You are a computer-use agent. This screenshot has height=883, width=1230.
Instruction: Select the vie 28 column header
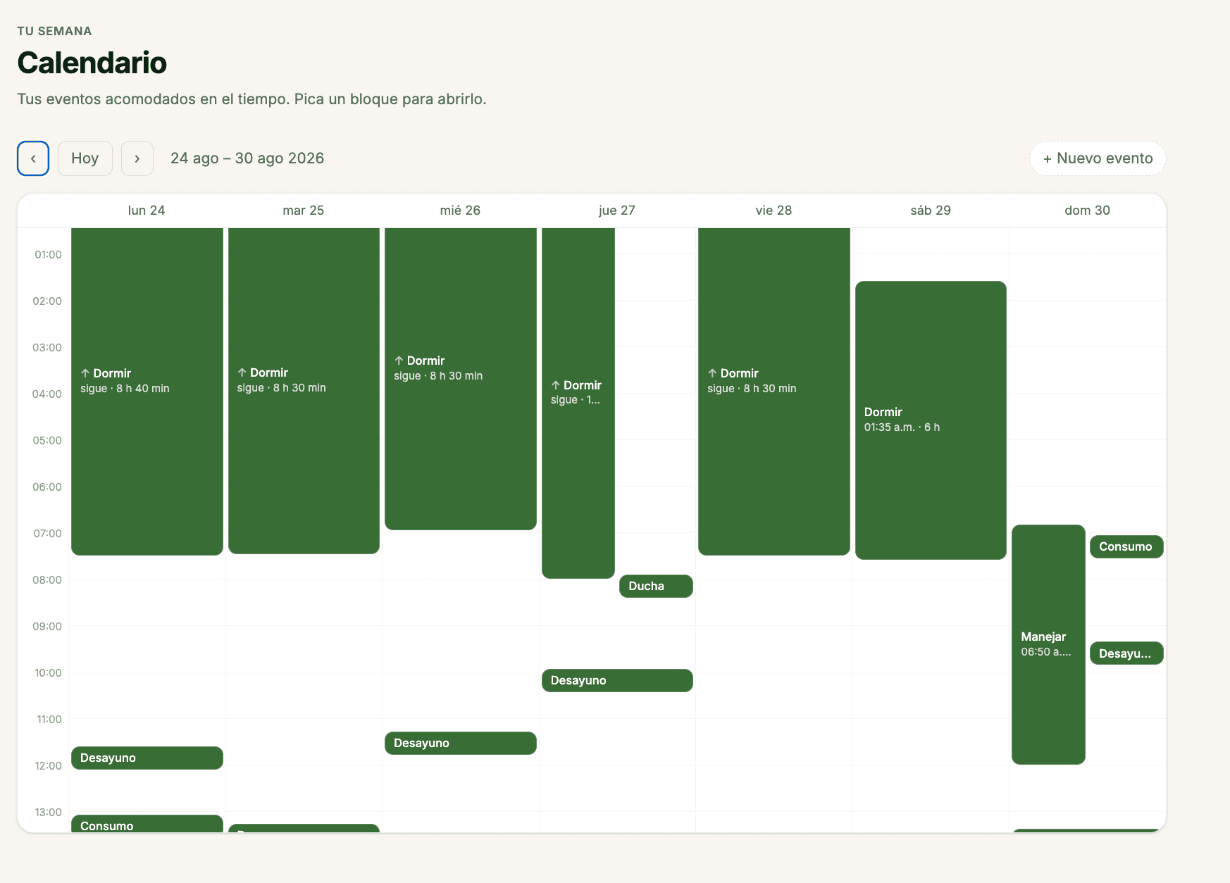(x=774, y=211)
